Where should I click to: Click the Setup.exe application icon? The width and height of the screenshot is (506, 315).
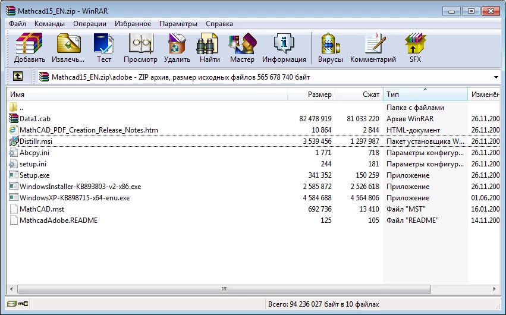pyautogui.click(x=14, y=175)
